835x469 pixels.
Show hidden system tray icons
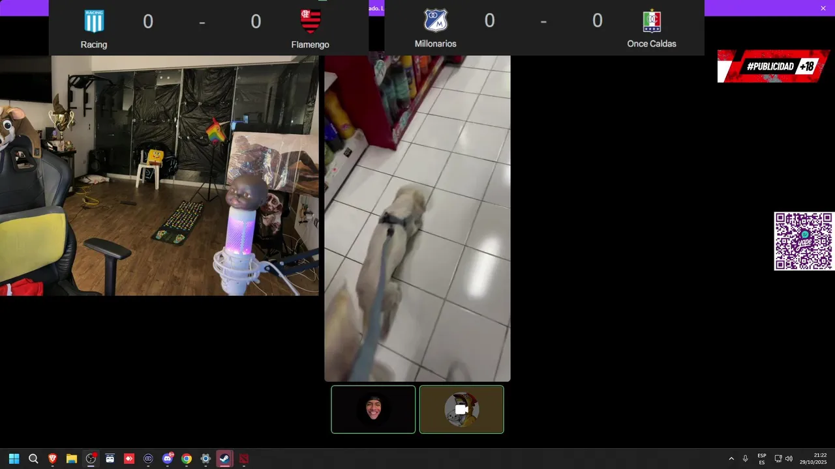[731, 459]
